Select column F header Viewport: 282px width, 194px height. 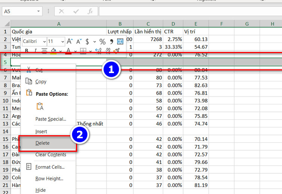point(221,24)
